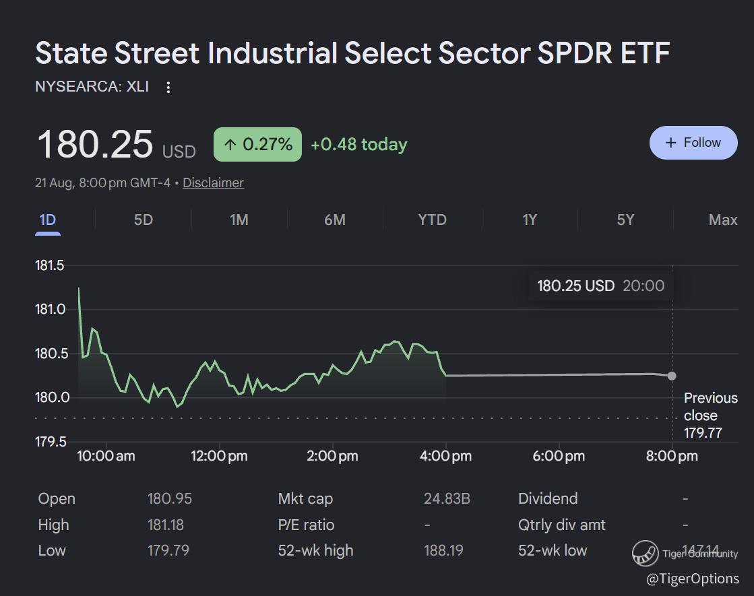
Task: Click the 52-wk low label
Action: (553, 550)
